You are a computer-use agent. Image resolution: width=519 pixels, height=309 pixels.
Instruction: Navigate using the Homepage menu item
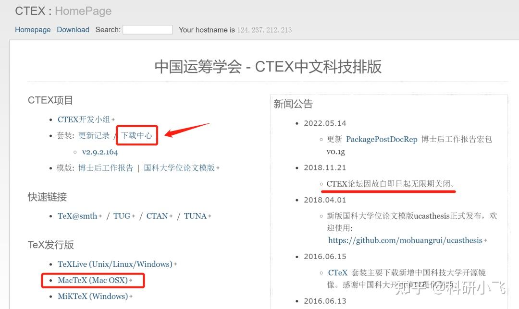[x=33, y=29]
